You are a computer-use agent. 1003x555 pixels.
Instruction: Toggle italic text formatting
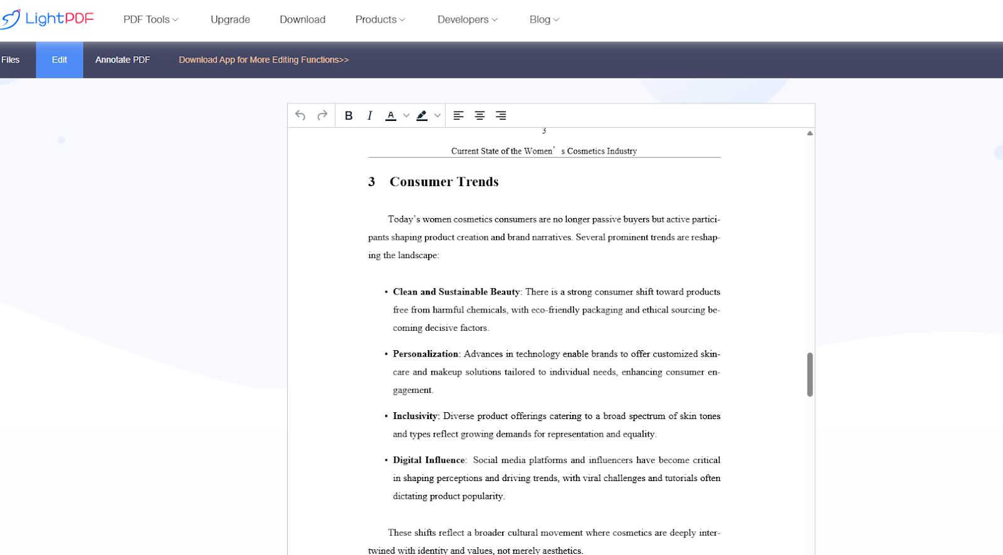coord(370,115)
